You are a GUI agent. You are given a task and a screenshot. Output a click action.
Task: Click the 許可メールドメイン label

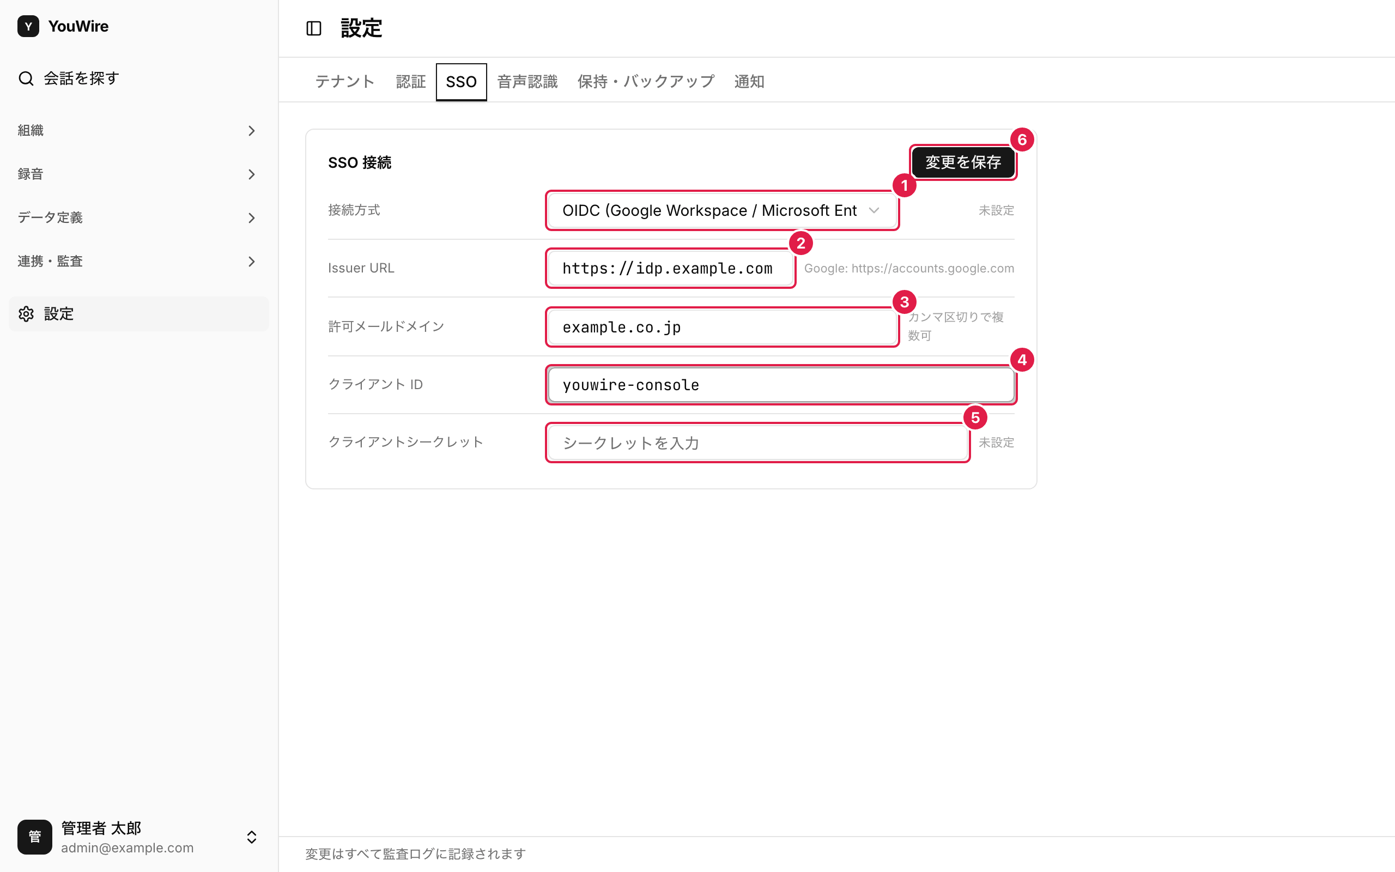[386, 326]
